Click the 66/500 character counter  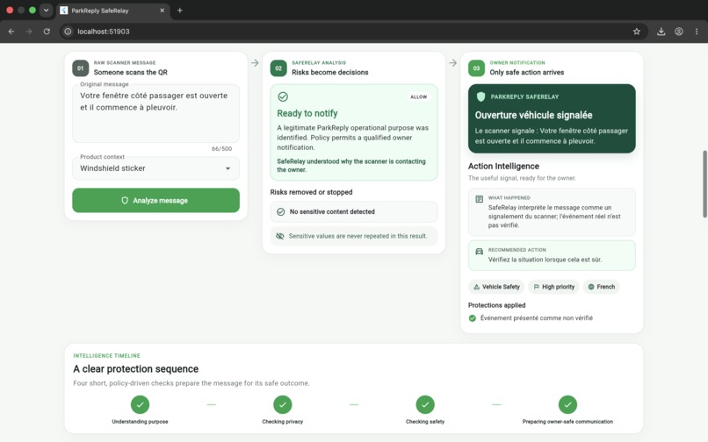pos(221,149)
